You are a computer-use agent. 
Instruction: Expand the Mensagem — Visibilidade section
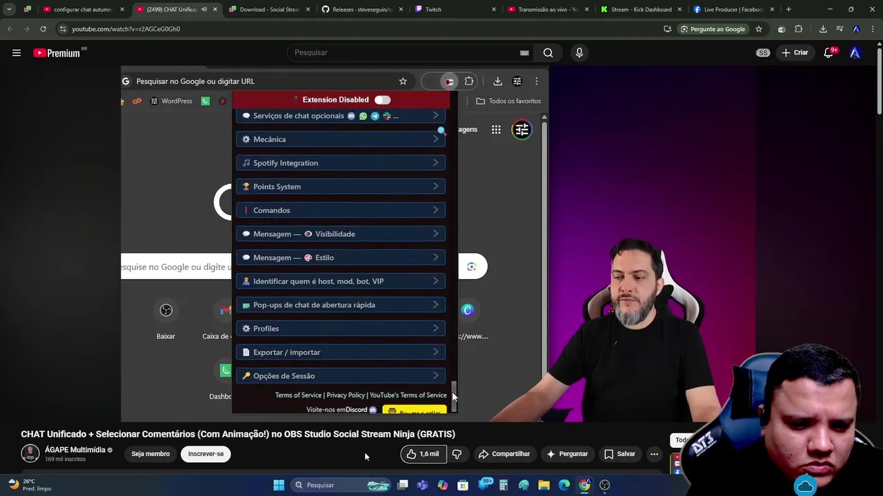(x=341, y=234)
